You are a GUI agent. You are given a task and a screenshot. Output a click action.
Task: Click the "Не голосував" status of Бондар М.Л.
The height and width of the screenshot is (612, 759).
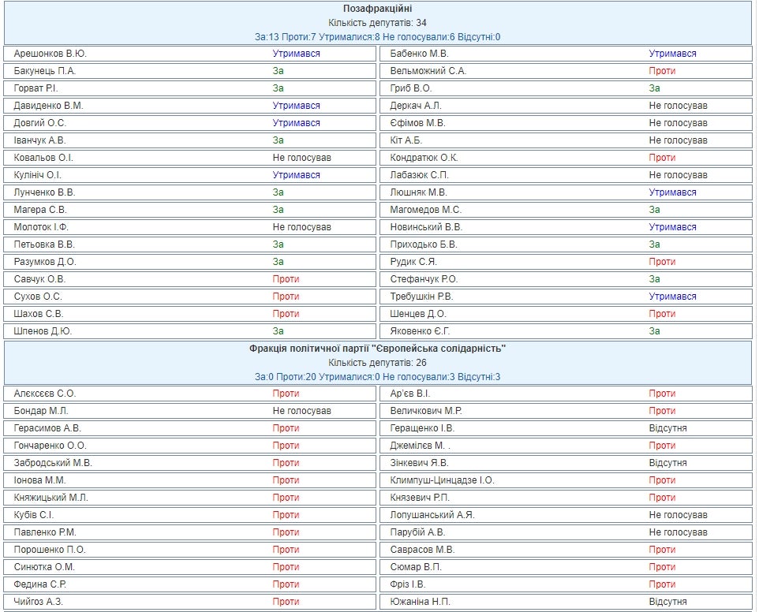(x=301, y=411)
